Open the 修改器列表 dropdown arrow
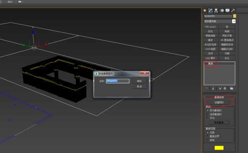The image size is (248, 153). coord(234,21)
